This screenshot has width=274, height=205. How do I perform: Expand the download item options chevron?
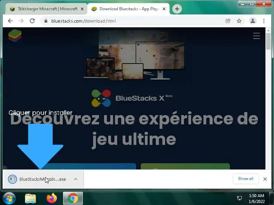coord(76,179)
